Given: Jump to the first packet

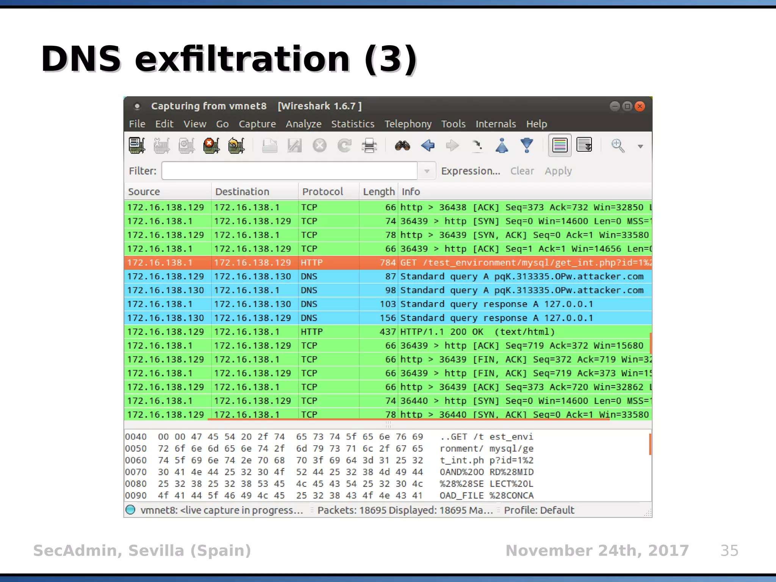Looking at the screenshot, I should click(x=502, y=145).
